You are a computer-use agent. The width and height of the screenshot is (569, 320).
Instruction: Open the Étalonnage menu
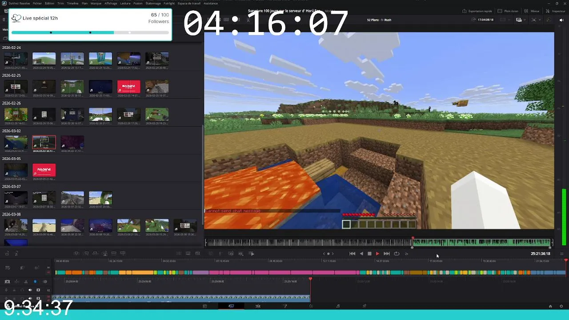(153, 3)
